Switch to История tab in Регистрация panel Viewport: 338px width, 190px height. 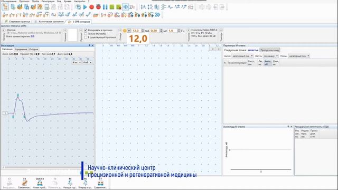34,49
